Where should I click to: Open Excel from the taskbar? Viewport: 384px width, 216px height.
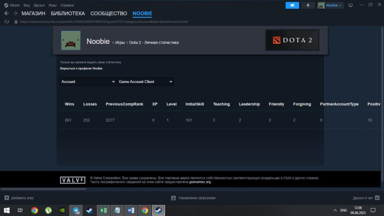(103, 210)
